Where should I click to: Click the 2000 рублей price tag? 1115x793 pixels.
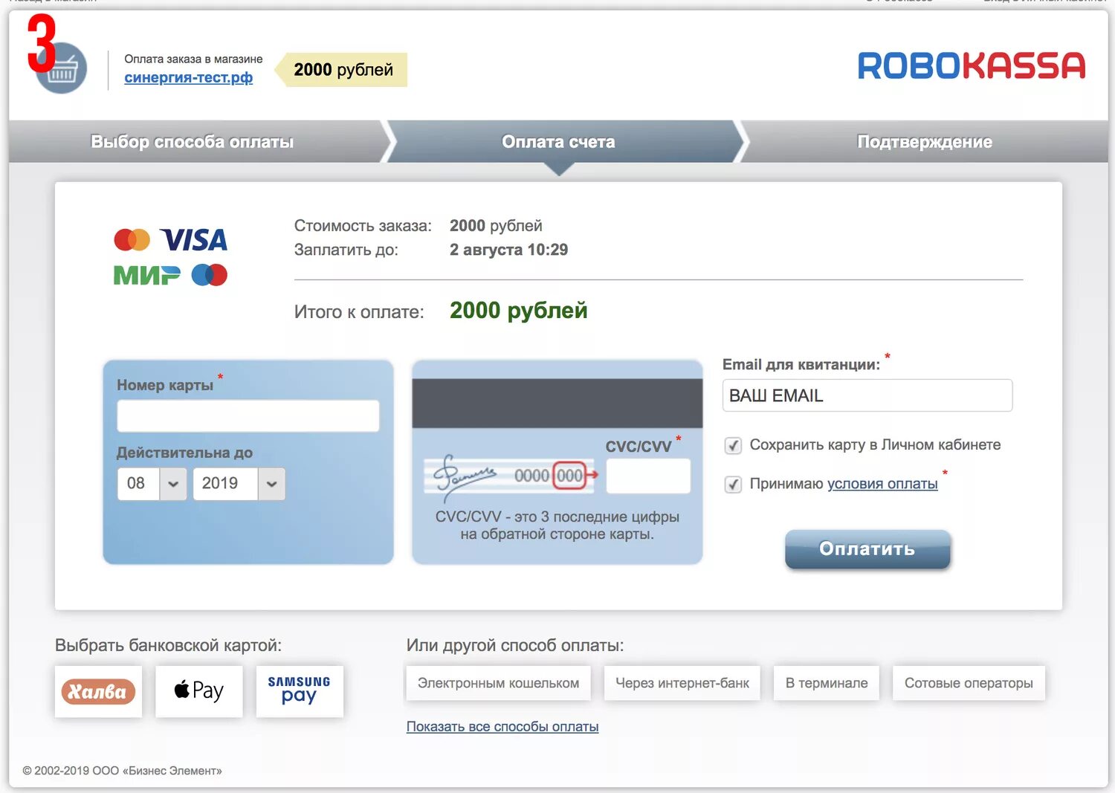coord(341,70)
